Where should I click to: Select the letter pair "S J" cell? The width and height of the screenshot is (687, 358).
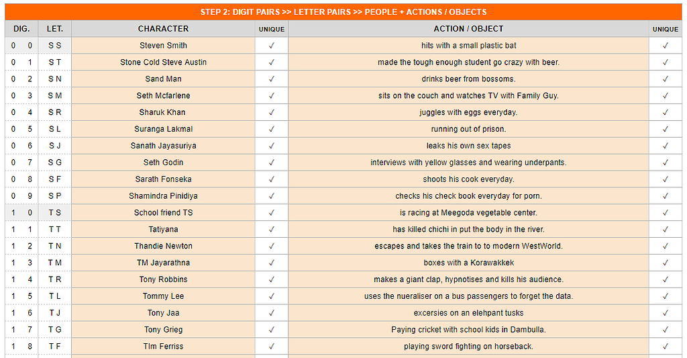coord(55,146)
